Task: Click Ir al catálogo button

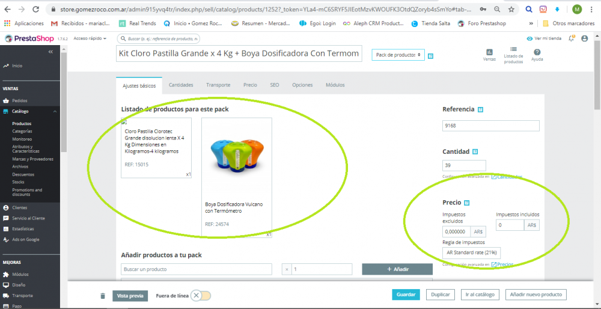Action: [480, 295]
